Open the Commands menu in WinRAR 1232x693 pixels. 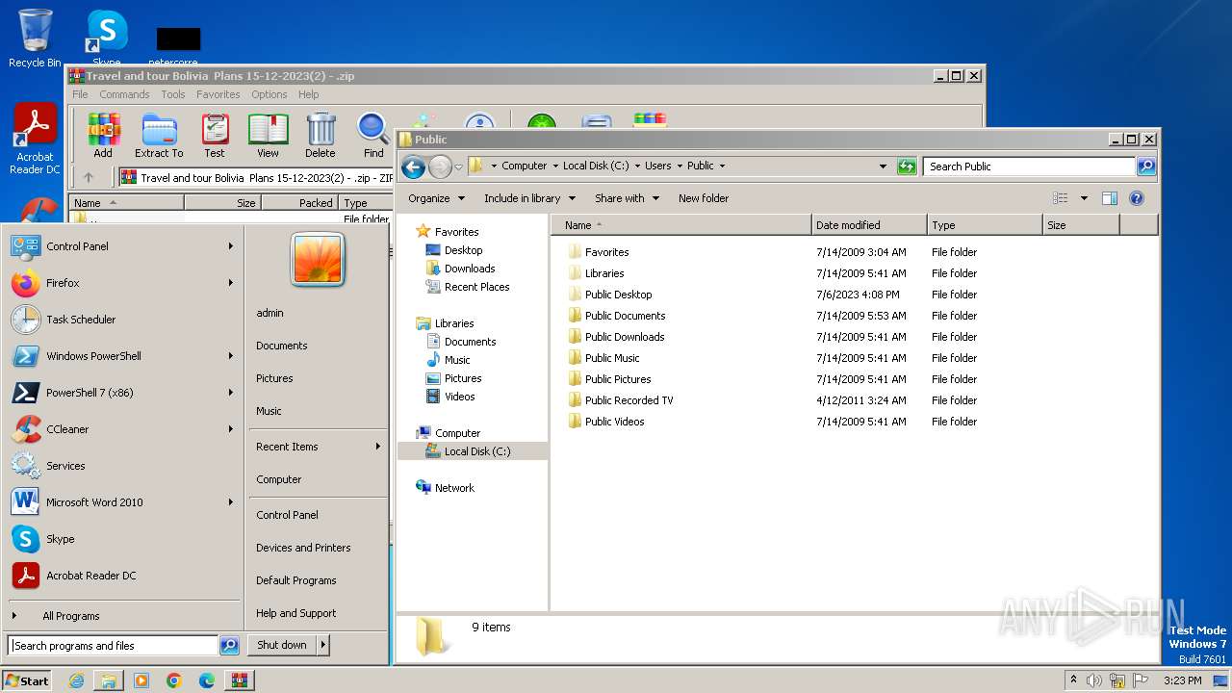point(124,94)
